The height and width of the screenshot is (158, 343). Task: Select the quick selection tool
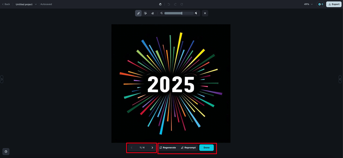click(x=146, y=13)
